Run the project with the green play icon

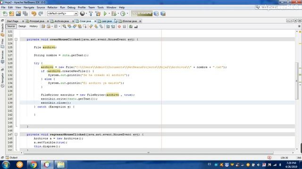pyautogui.click(x=105, y=14)
